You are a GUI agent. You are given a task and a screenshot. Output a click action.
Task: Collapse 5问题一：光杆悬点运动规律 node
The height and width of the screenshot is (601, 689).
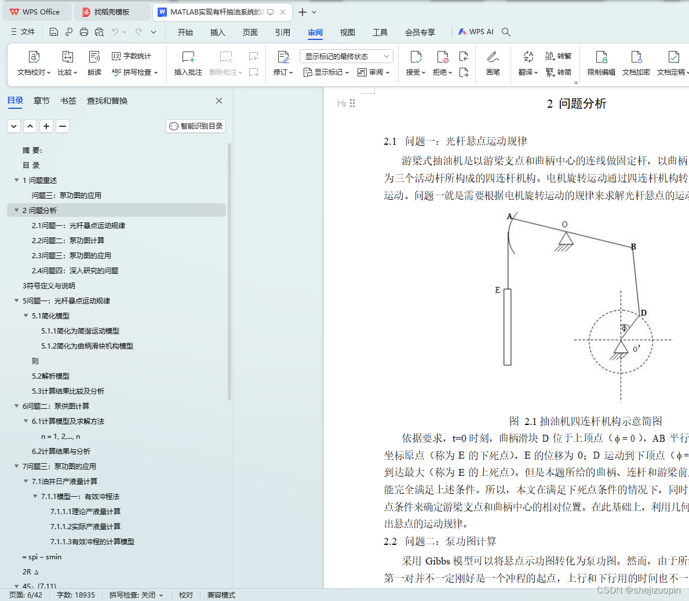point(16,300)
